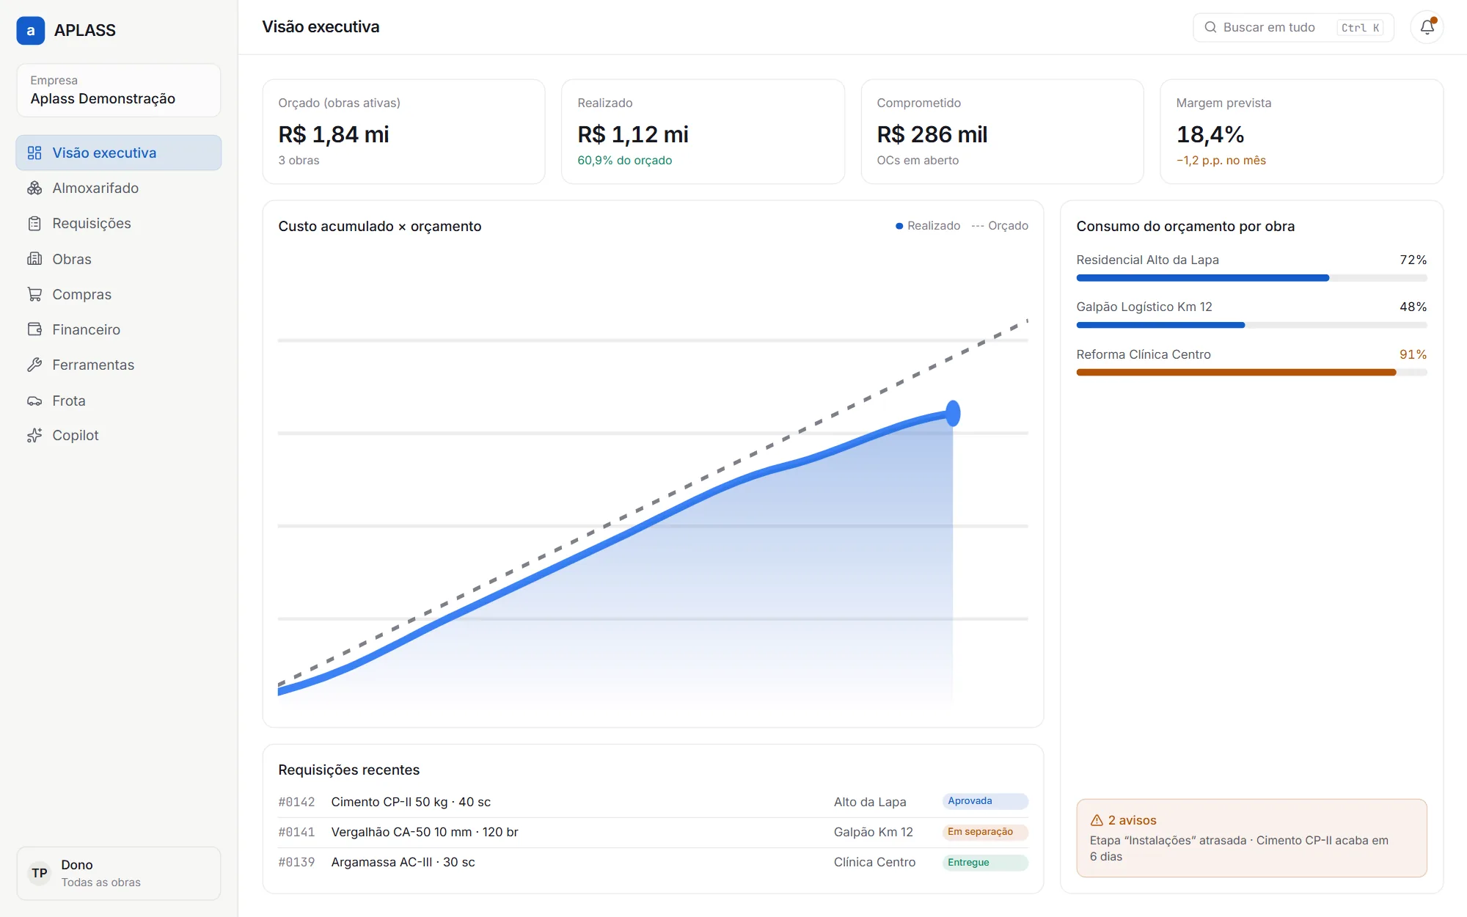Click −1,2 p.p. no mês text
Viewport: 1467px width, 917px height.
tap(1221, 160)
